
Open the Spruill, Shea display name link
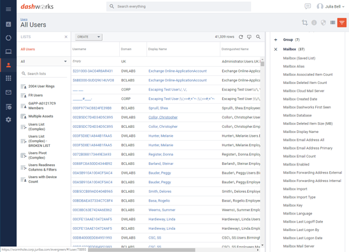click(158, 108)
